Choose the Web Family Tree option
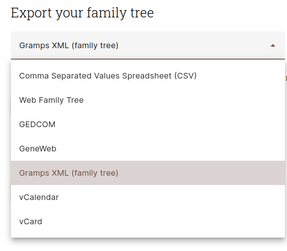 click(148, 100)
